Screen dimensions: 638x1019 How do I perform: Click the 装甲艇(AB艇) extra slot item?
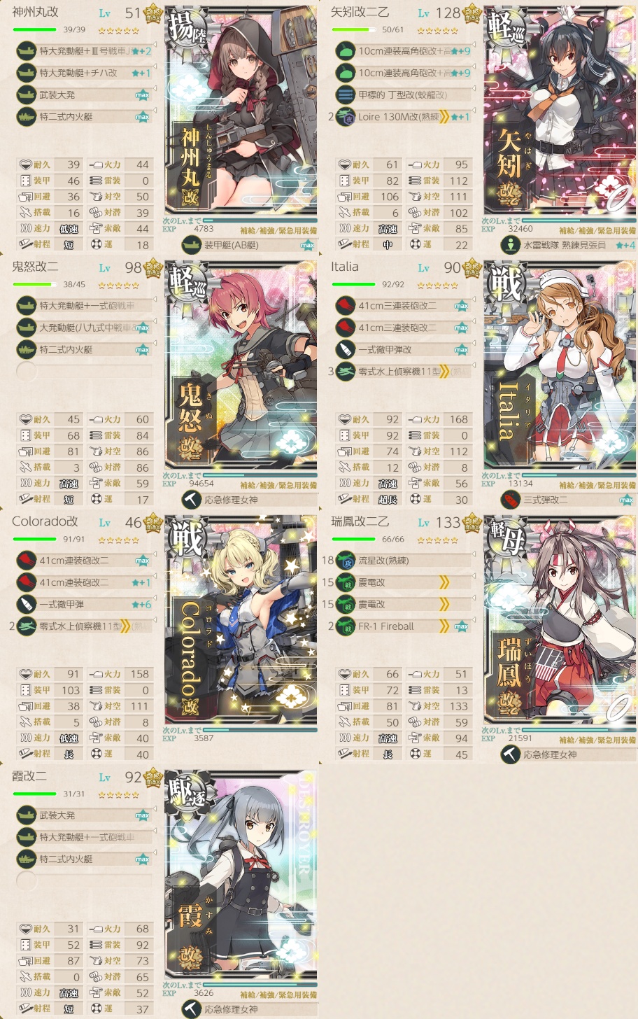(248, 245)
